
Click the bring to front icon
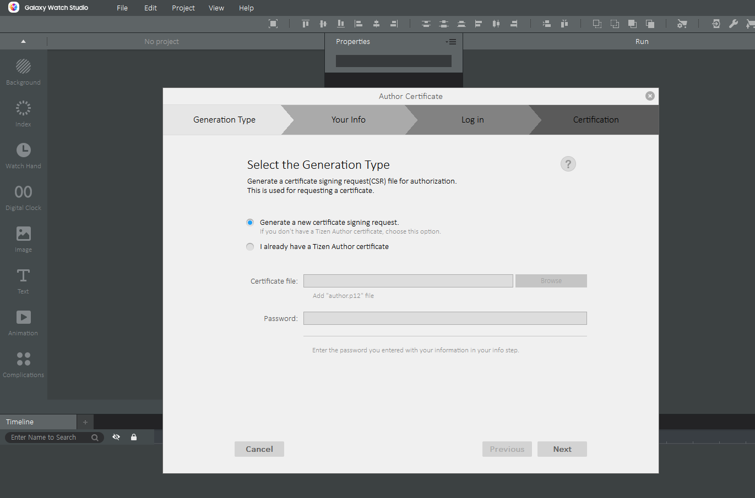pos(632,24)
